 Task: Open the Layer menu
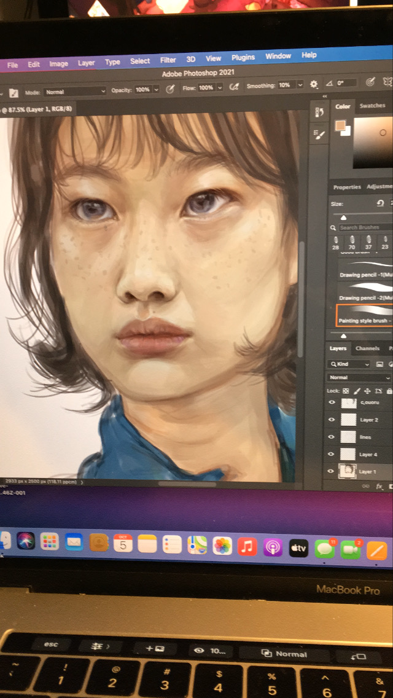(x=87, y=63)
